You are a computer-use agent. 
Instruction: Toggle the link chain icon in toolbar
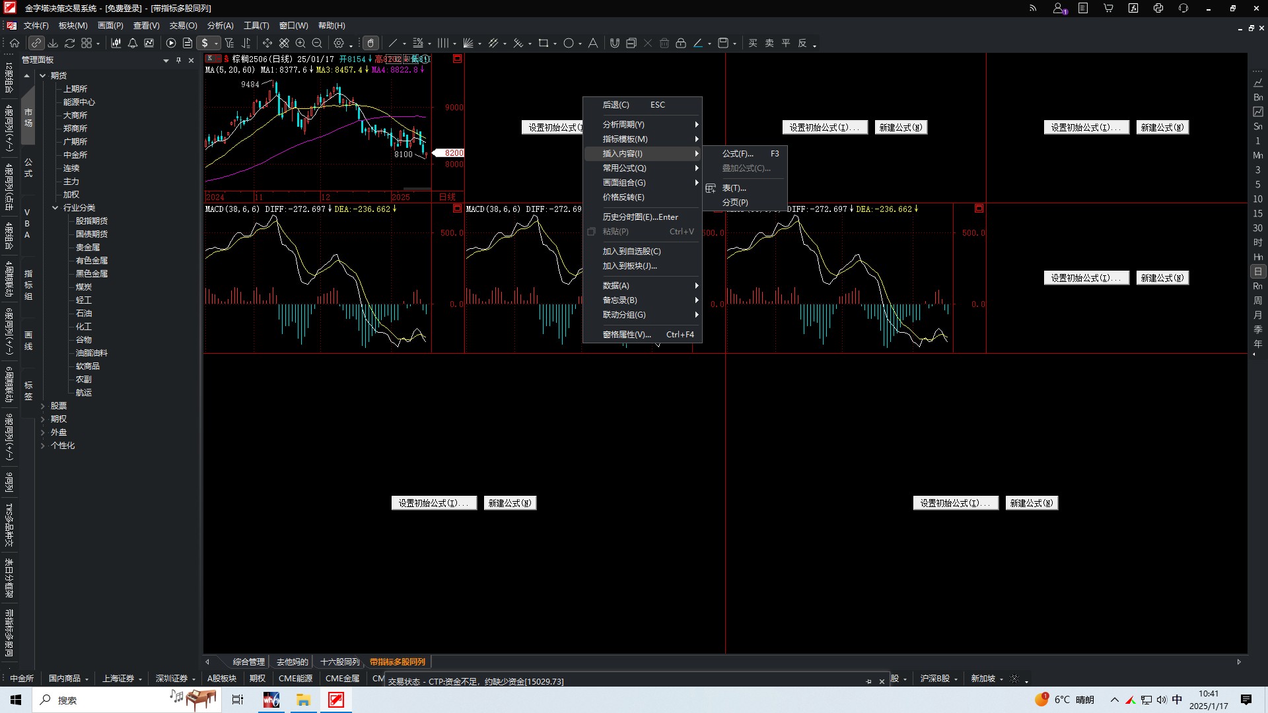[x=36, y=43]
